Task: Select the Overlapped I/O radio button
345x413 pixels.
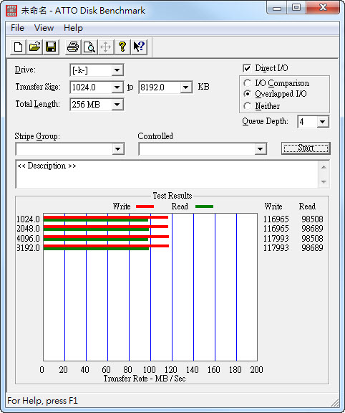Action: point(247,94)
